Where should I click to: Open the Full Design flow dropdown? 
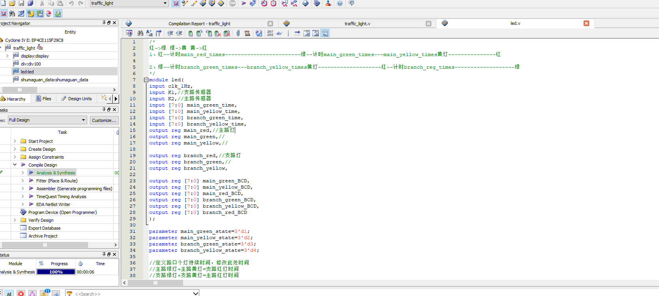pos(47,120)
